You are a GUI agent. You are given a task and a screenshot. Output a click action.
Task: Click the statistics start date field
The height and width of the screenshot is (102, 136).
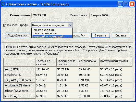coord(110,15)
